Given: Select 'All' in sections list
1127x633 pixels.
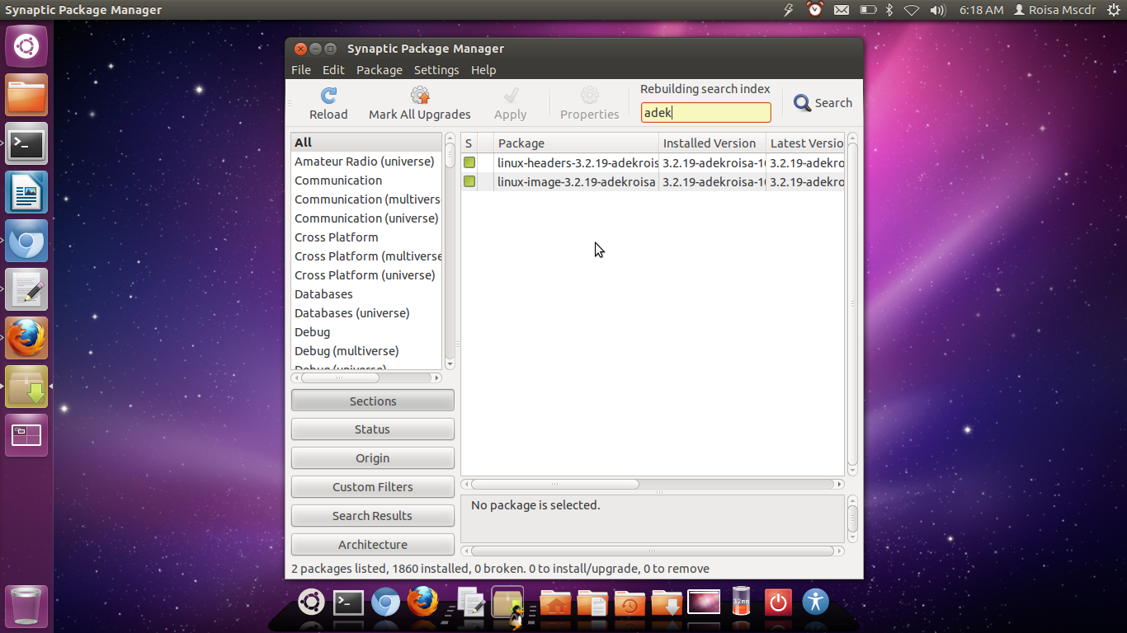Looking at the screenshot, I should (x=367, y=143).
